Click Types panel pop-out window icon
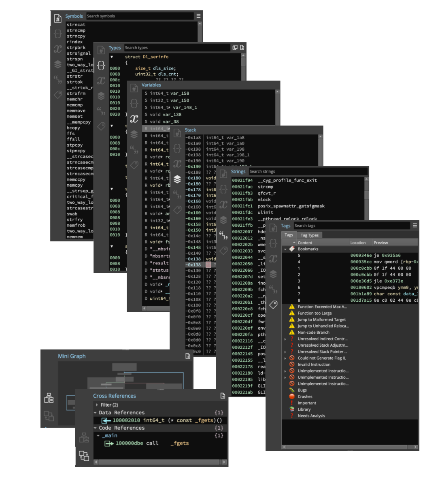 tap(235, 48)
